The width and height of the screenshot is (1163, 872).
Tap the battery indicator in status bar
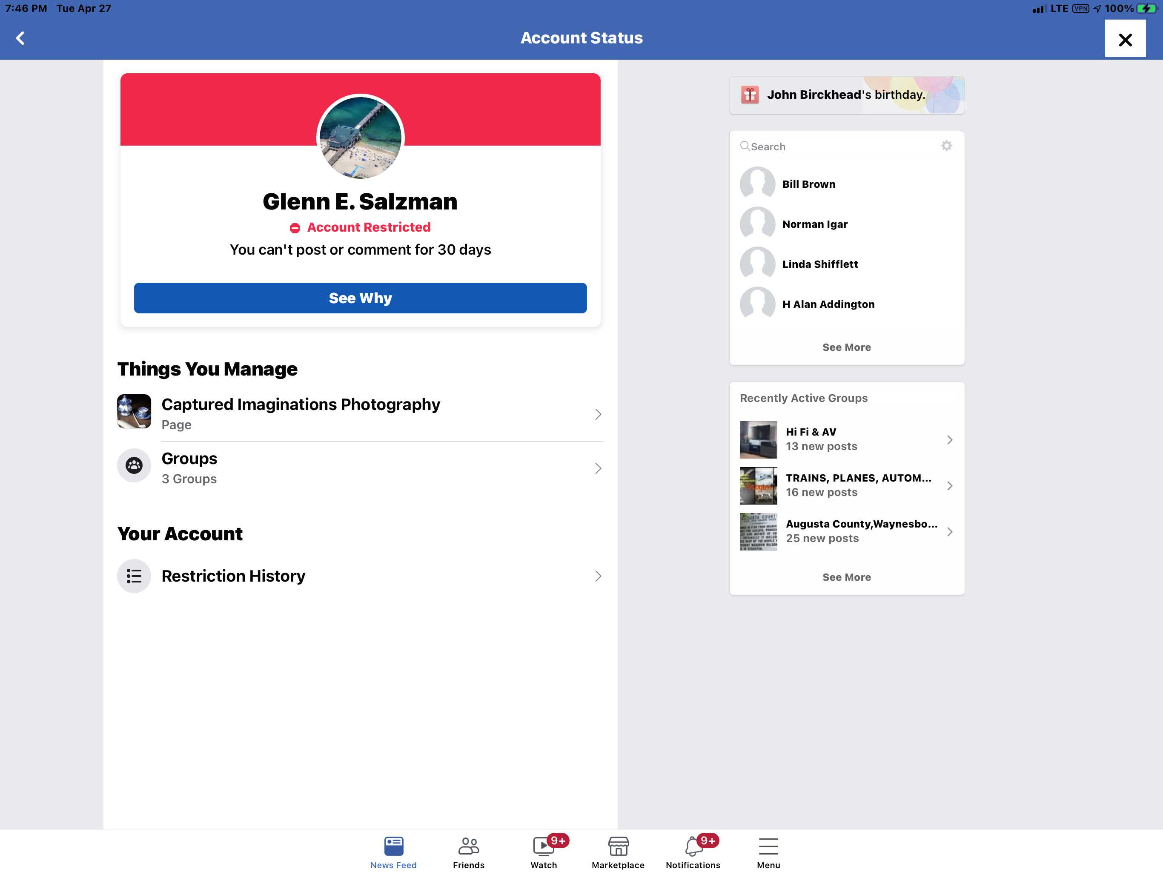tap(1146, 9)
